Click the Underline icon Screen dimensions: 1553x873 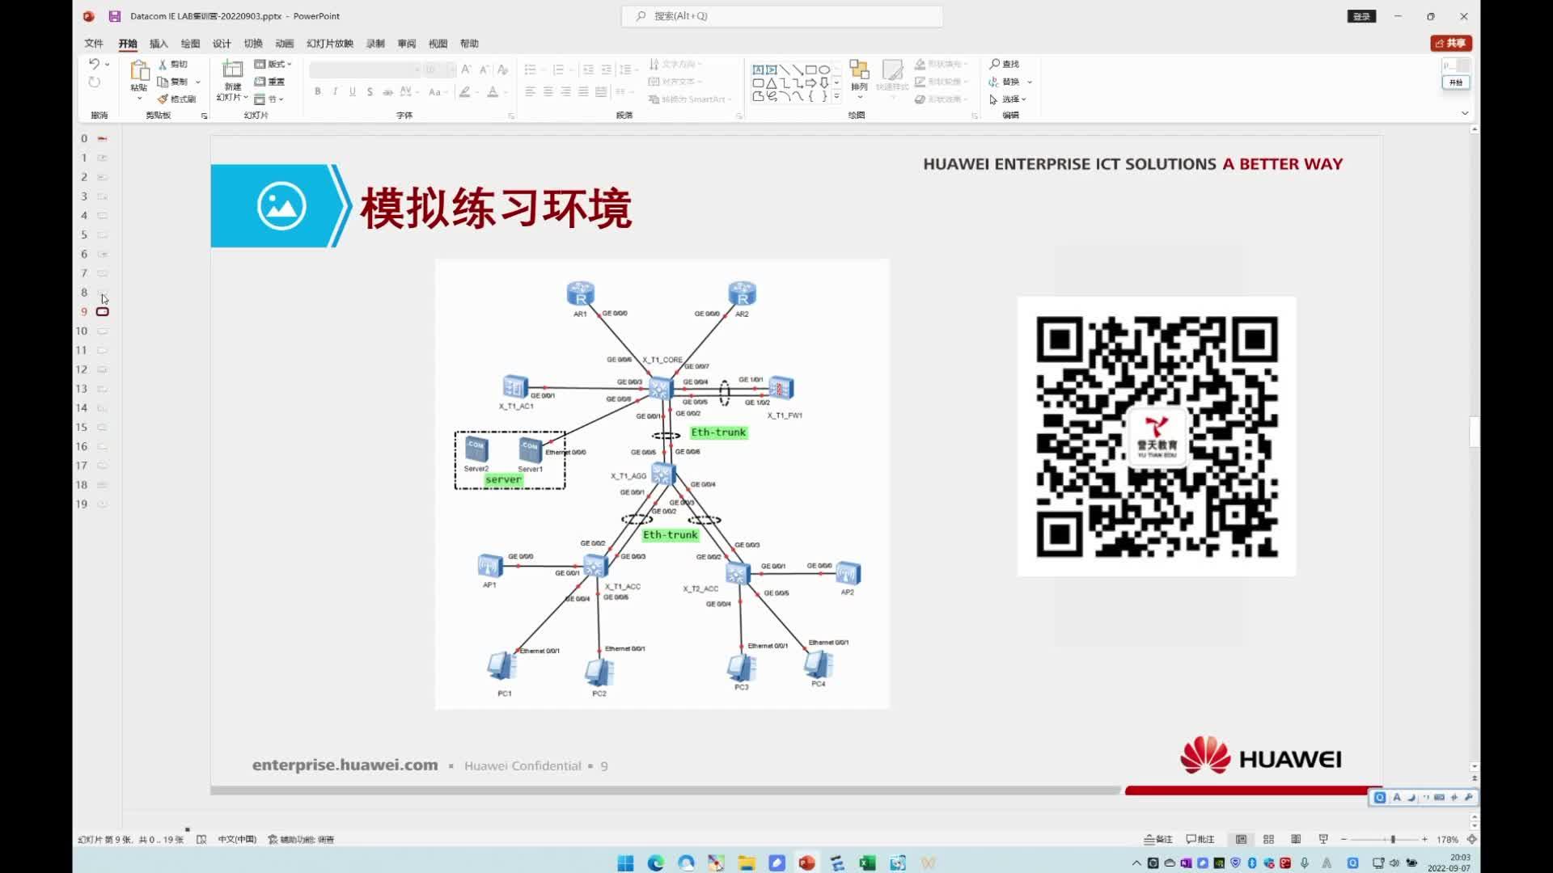point(352,91)
